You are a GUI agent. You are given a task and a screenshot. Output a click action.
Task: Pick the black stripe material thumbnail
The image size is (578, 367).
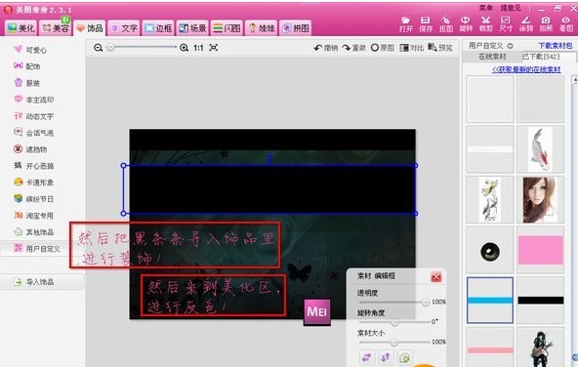coord(540,301)
